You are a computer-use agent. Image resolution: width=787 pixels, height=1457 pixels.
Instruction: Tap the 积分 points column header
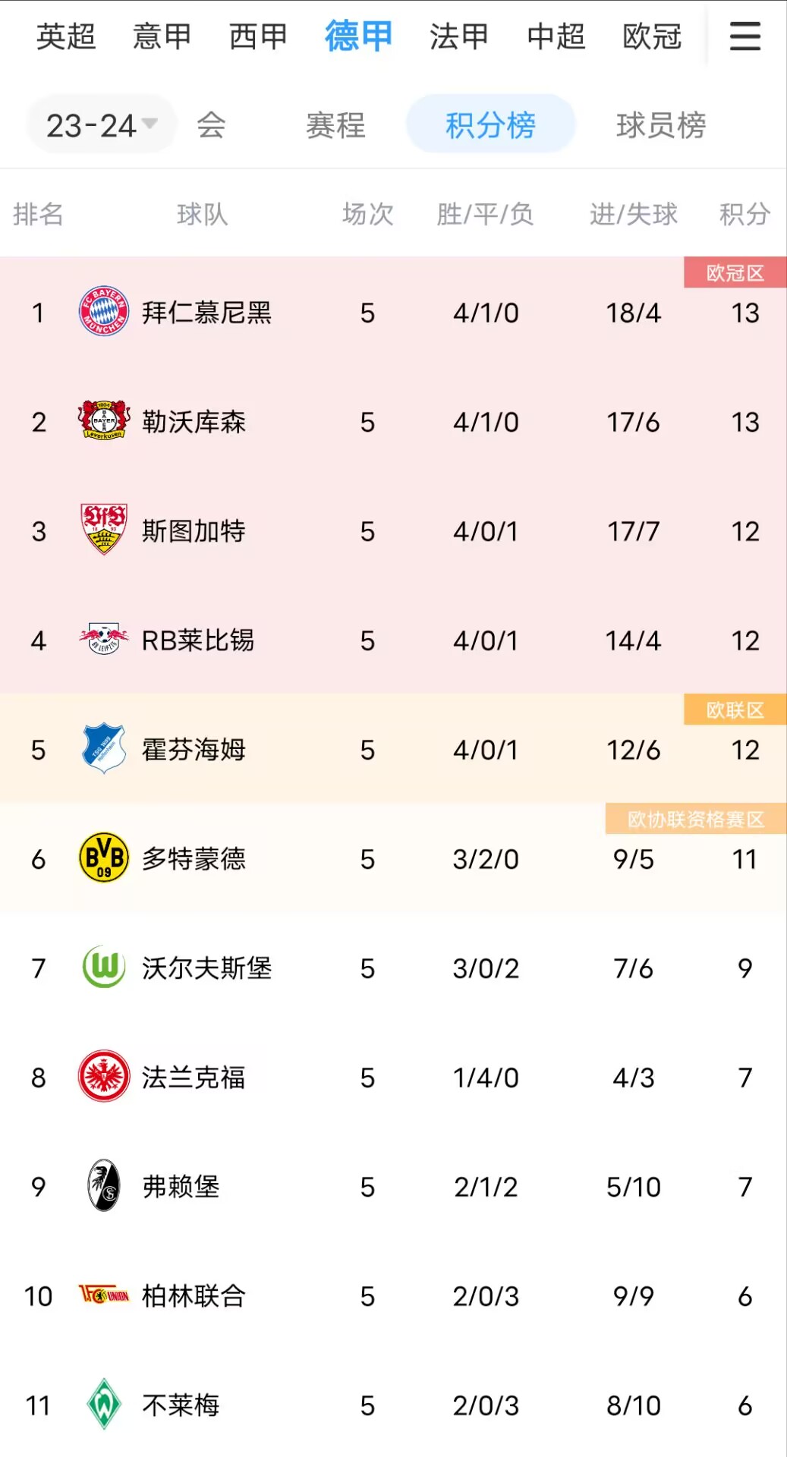[745, 214]
